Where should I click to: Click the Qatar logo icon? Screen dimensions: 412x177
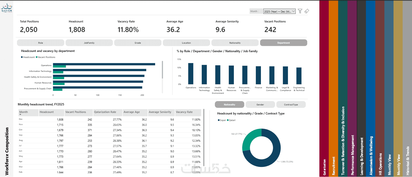(7, 8)
